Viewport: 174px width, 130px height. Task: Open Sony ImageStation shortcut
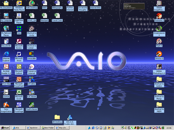[x=6, y=105]
